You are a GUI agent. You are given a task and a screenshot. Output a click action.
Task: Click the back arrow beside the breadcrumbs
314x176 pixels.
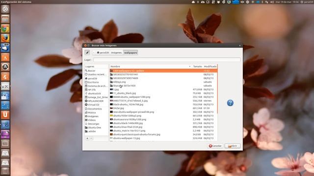(x=94, y=53)
